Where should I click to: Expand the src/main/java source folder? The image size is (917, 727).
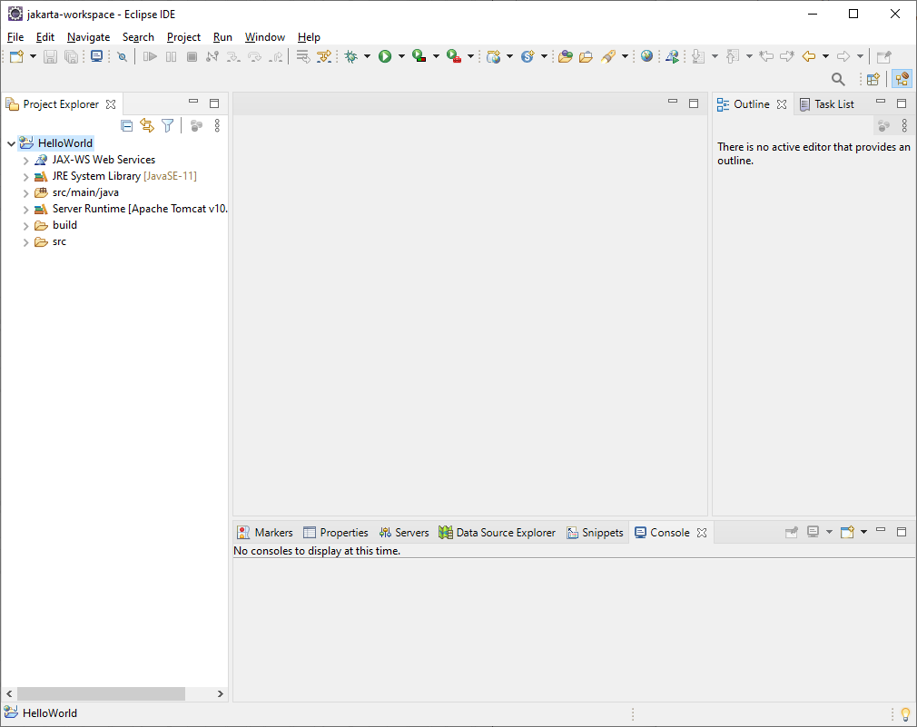click(25, 192)
